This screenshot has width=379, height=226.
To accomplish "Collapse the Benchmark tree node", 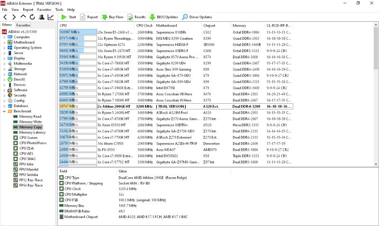I will point(4,111).
